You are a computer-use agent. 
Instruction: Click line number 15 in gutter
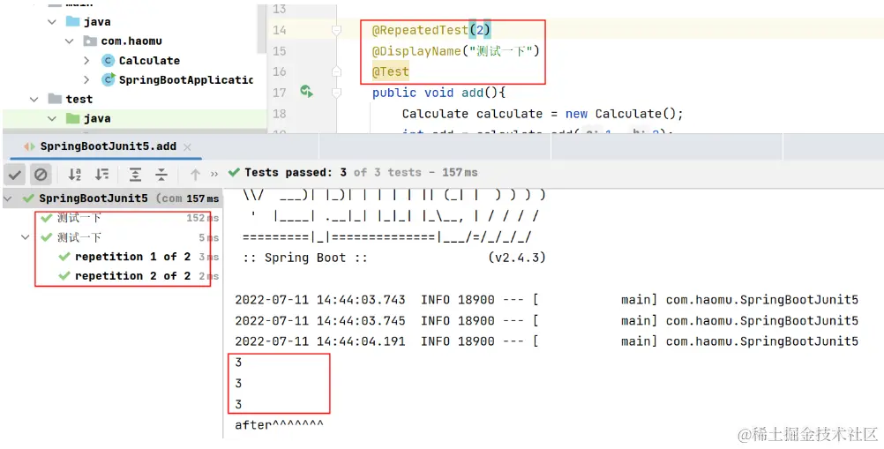coord(280,51)
